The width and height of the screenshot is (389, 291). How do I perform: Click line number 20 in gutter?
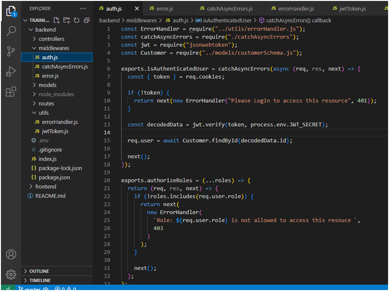[x=107, y=180]
